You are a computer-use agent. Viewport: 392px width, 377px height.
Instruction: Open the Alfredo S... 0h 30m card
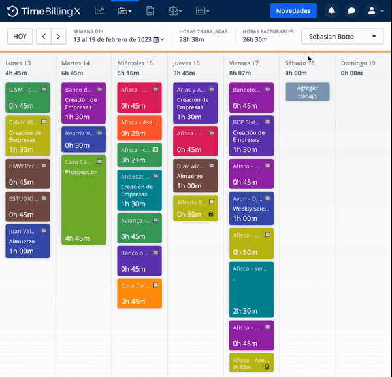tap(195, 208)
